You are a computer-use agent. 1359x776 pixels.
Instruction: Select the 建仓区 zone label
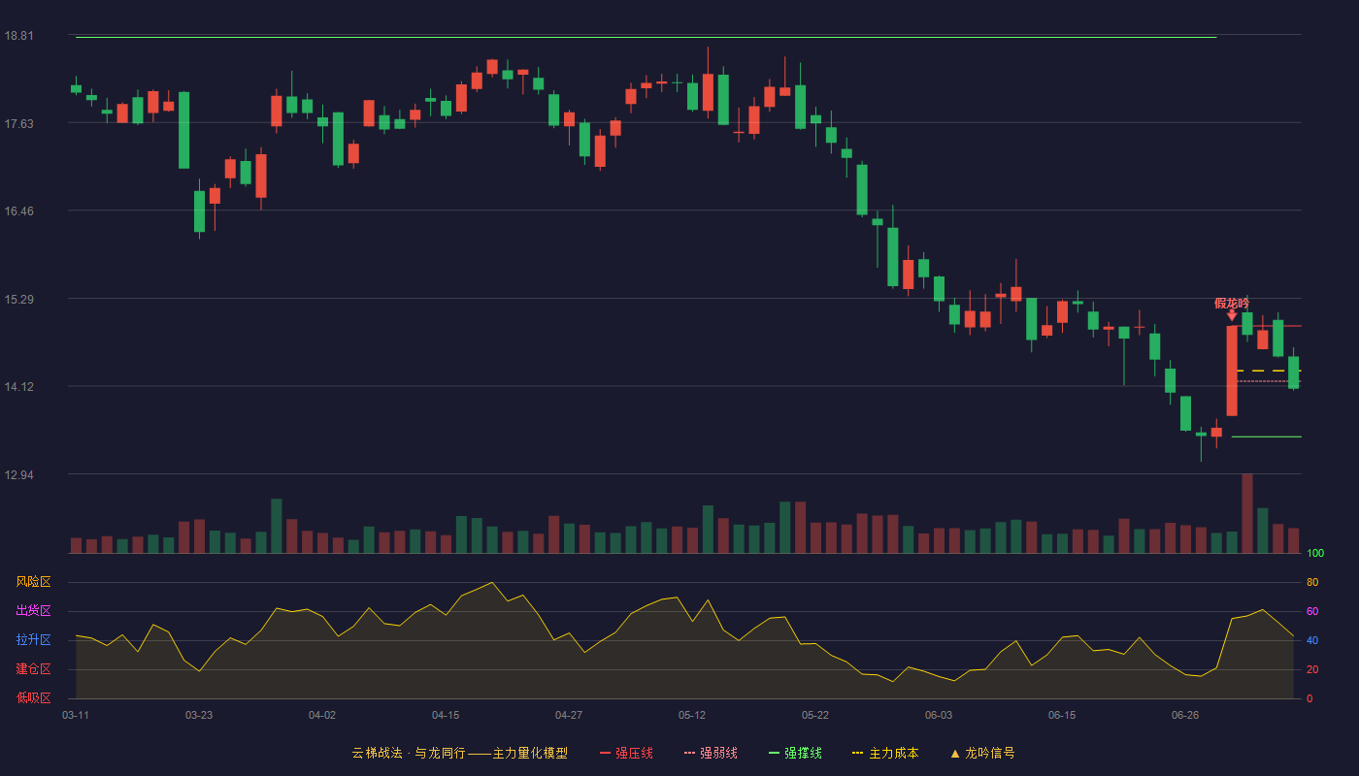(33, 669)
